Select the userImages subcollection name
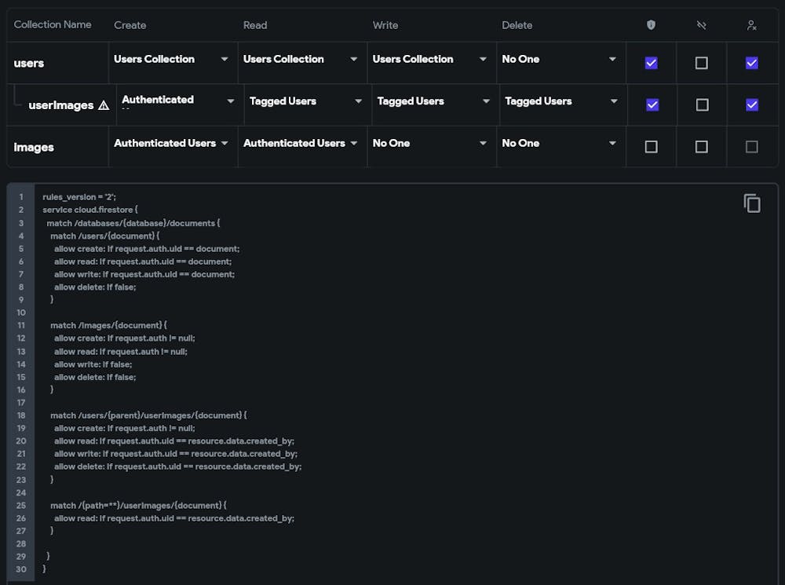This screenshot has height=585, width=785. [x=60, y=105]
